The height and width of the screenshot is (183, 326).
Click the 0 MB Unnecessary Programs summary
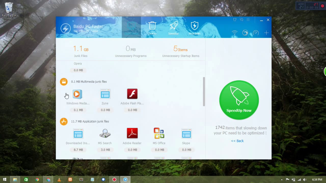pyautogui.click(x=131, y=51)
